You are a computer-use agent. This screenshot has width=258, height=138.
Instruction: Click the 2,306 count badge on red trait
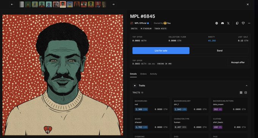[x=142, y=109]
